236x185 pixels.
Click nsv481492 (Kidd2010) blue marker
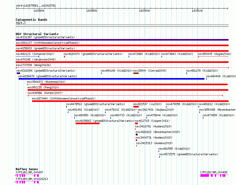click(x=68, y=112)
